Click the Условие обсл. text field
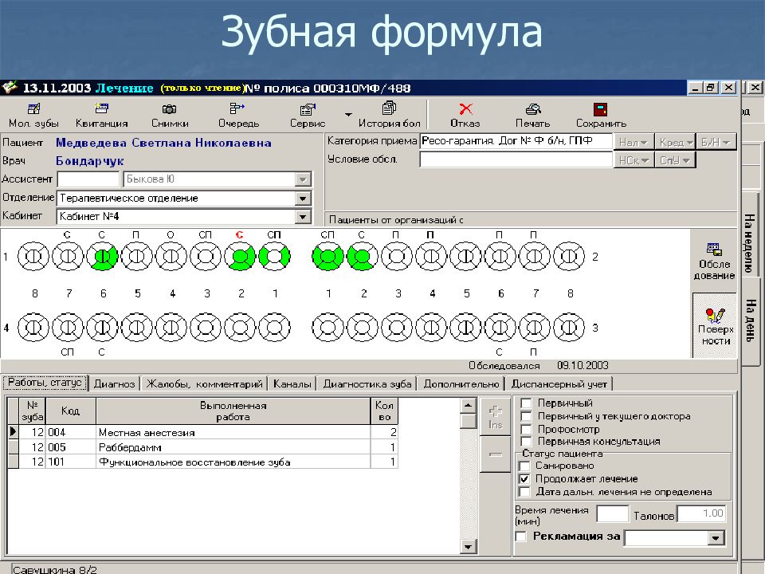Viewport: 765px width, 574px height. (x=516, y=159)
